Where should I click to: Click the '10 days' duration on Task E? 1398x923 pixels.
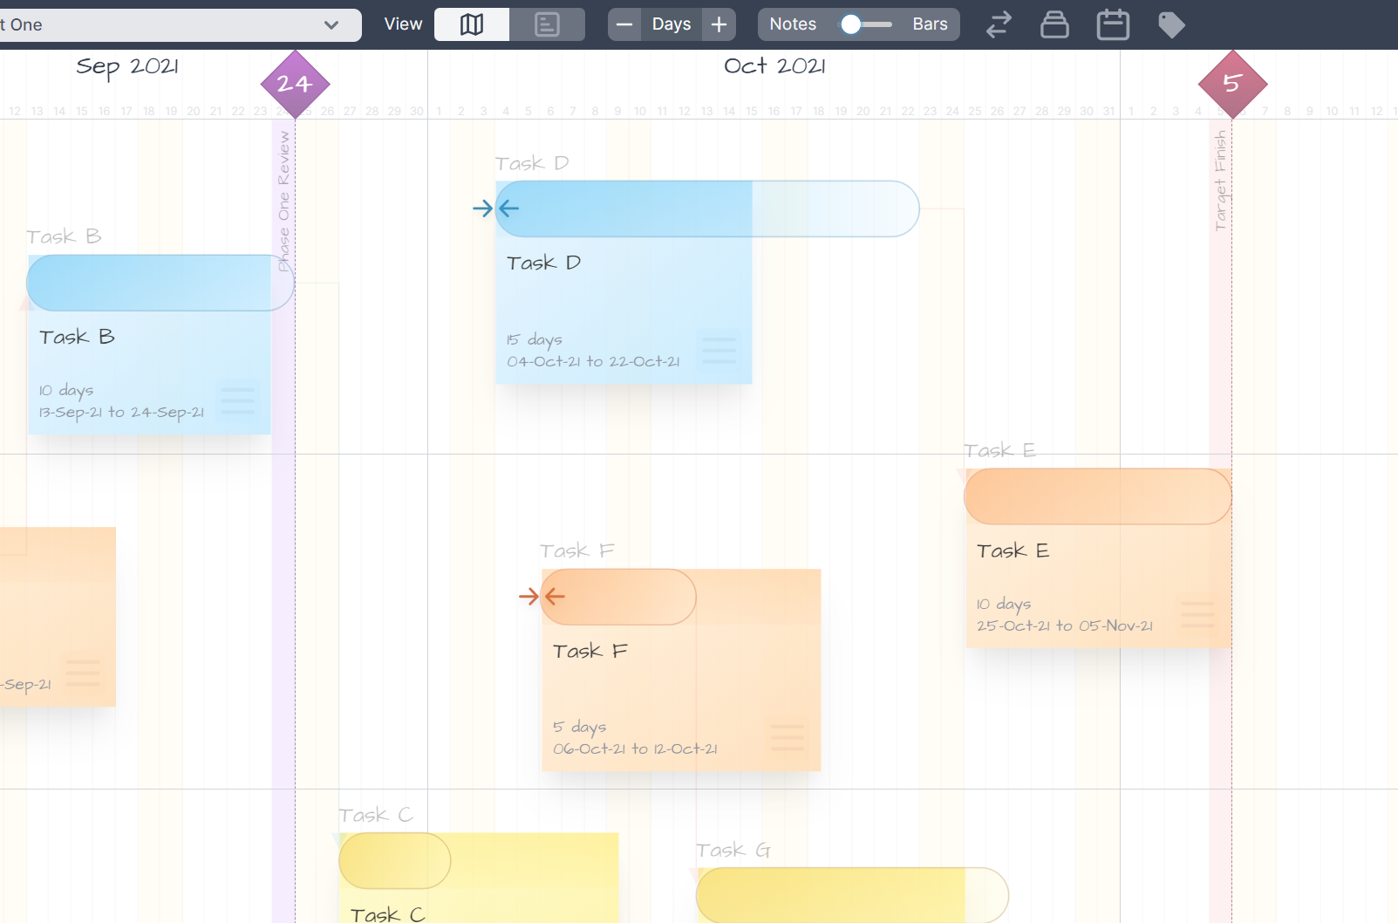pos(1004,604)
